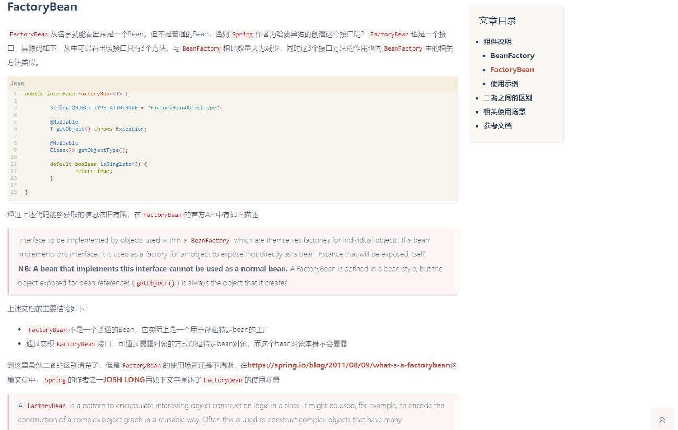Click the 'T getObject() throws Exception;' line
This screenshot has height=430, width=678.
click(98, 129)
